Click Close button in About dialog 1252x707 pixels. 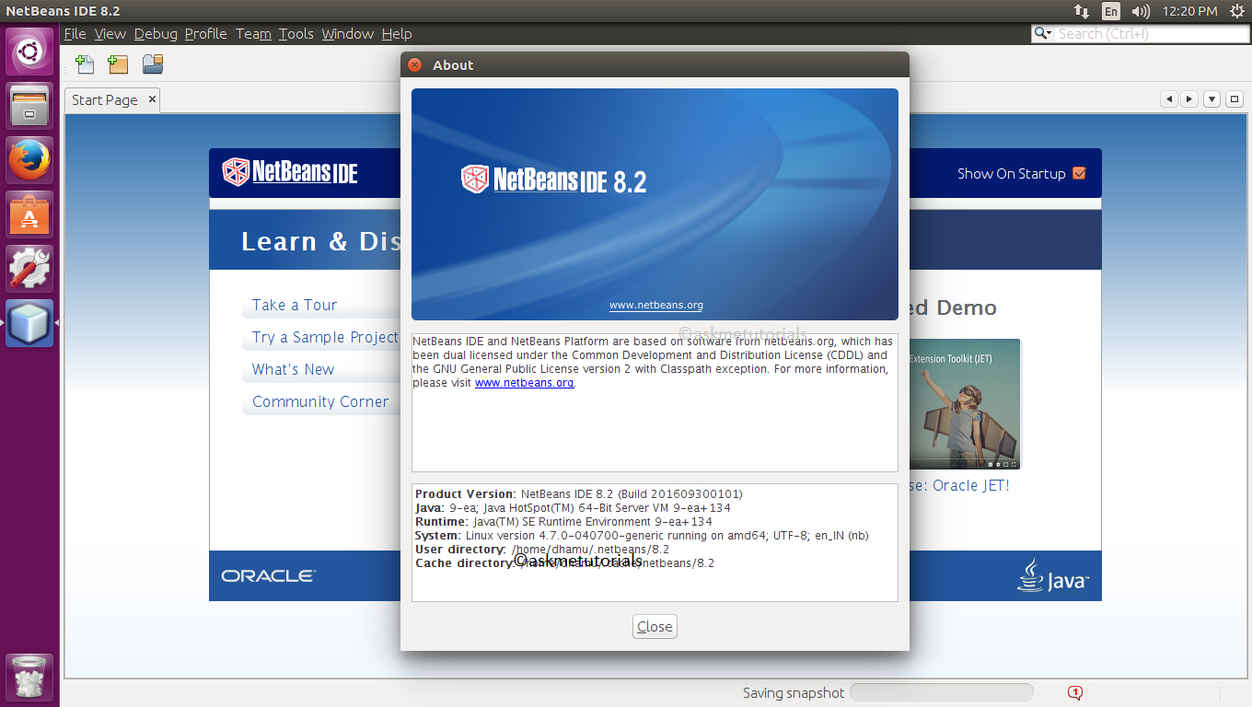point(655,627)
